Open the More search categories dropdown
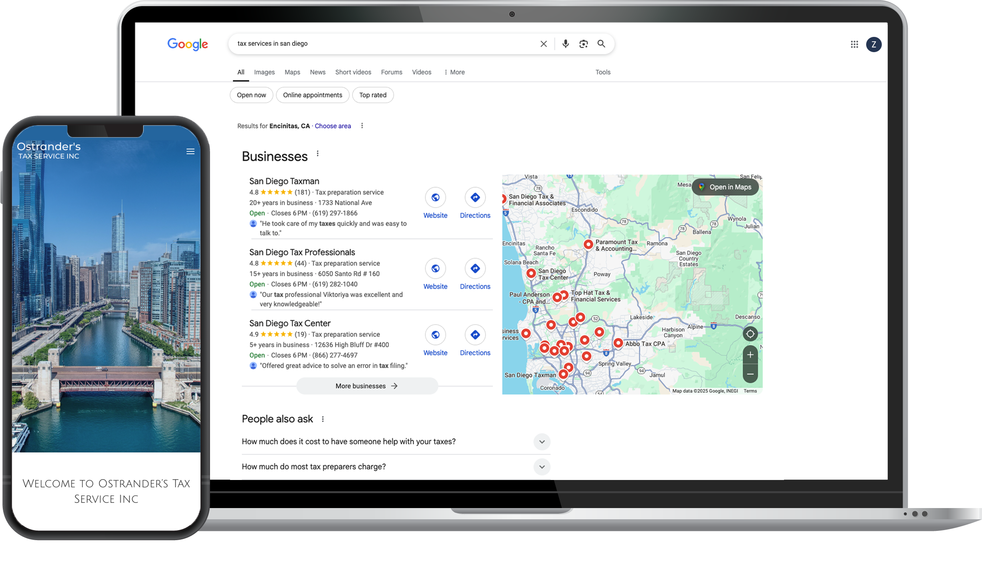Viewport: 982px width, 567px height. 454,72
